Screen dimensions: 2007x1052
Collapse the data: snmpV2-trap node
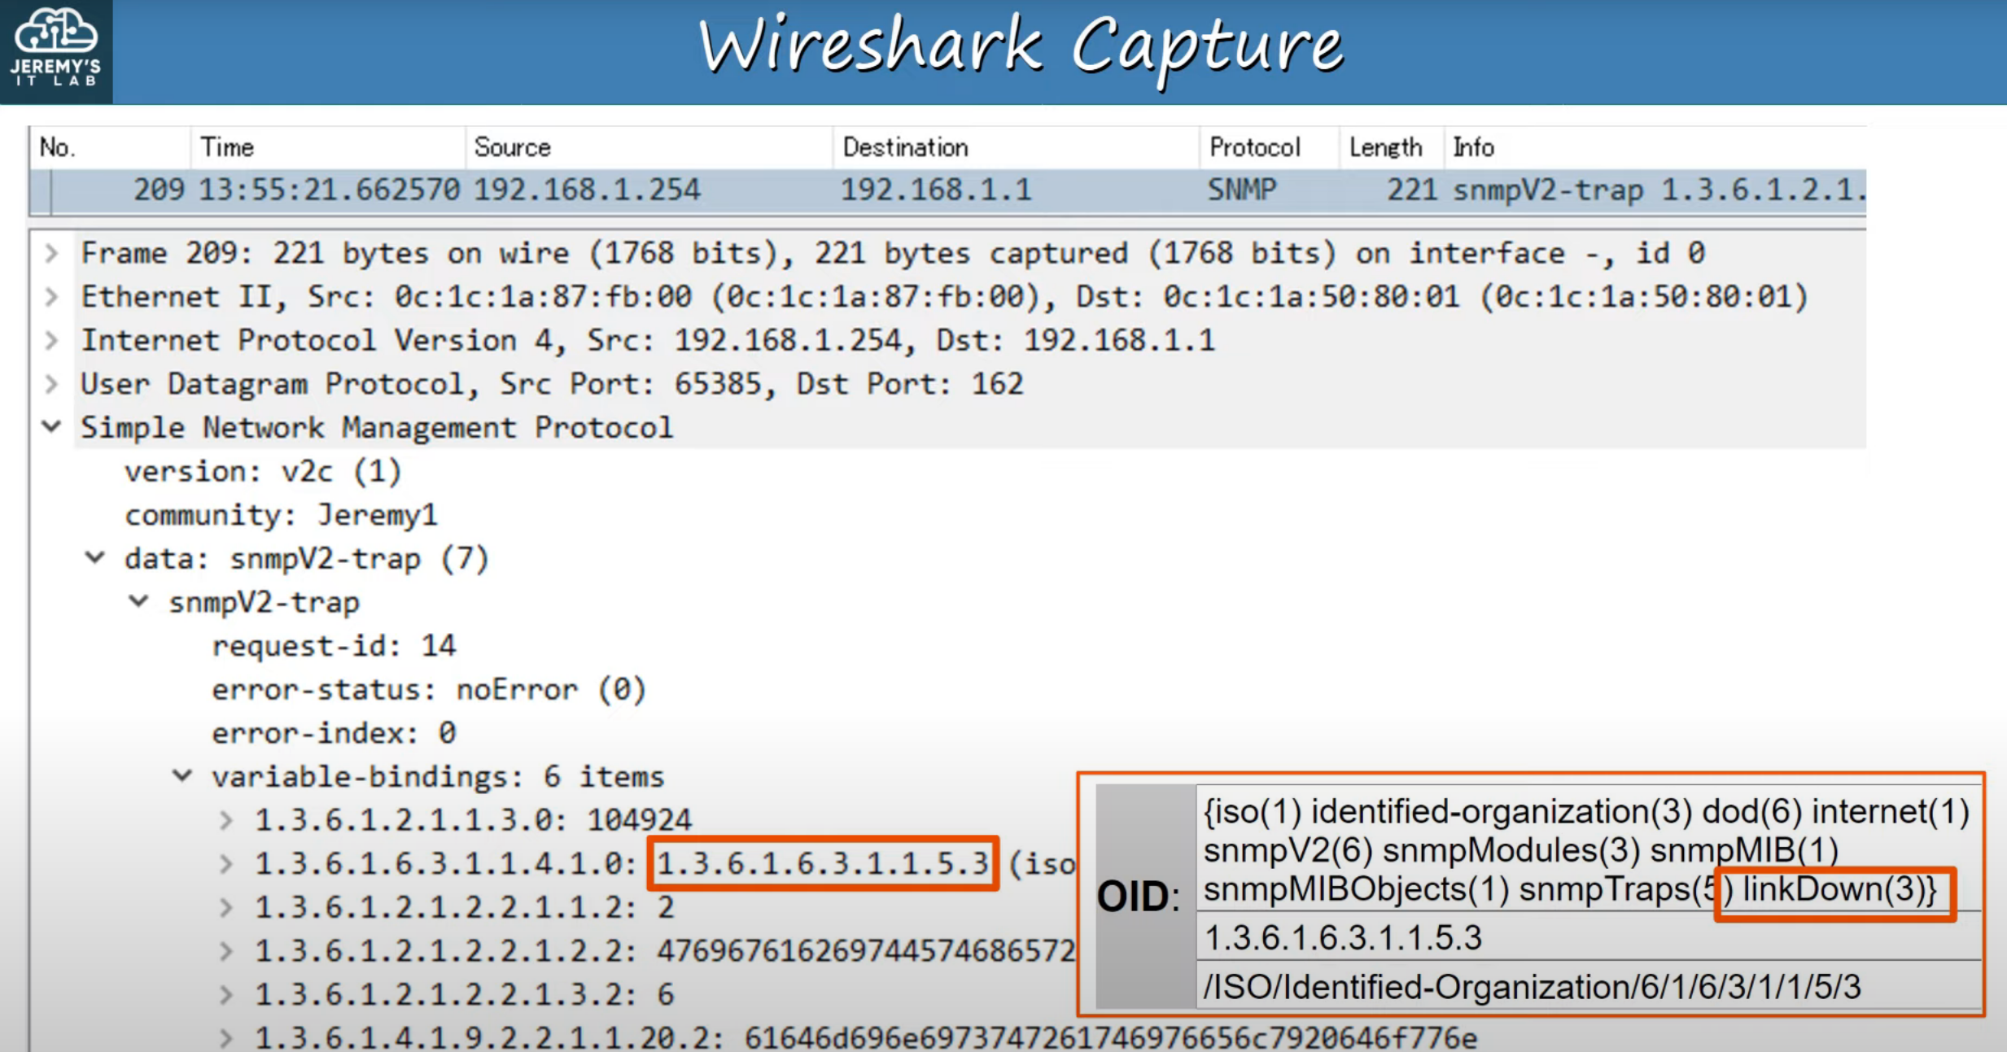(x=95, y=558)
